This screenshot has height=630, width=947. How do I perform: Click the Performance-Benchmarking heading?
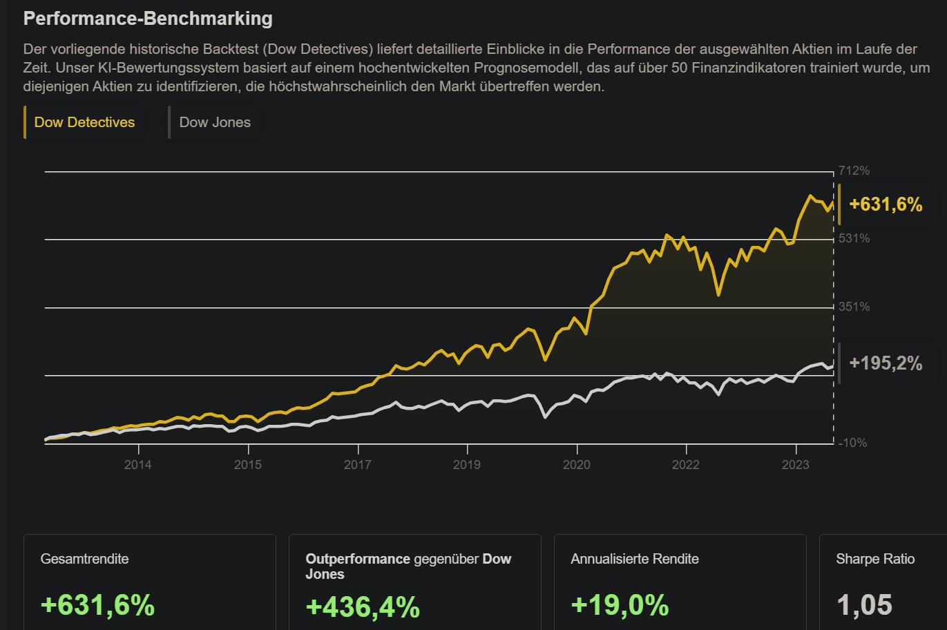148,18
